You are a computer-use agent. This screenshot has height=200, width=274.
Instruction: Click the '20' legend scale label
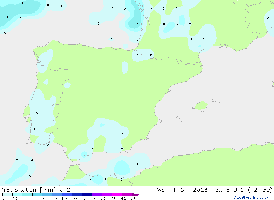click(74, 198)
